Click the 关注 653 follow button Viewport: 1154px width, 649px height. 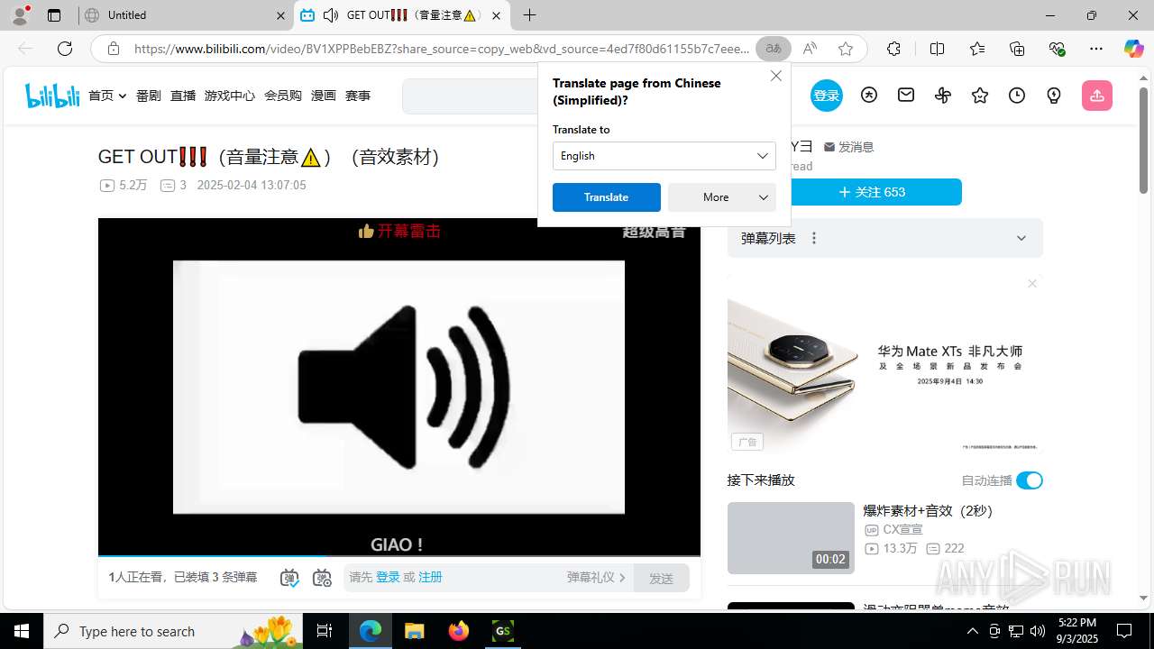pos(872,192)
